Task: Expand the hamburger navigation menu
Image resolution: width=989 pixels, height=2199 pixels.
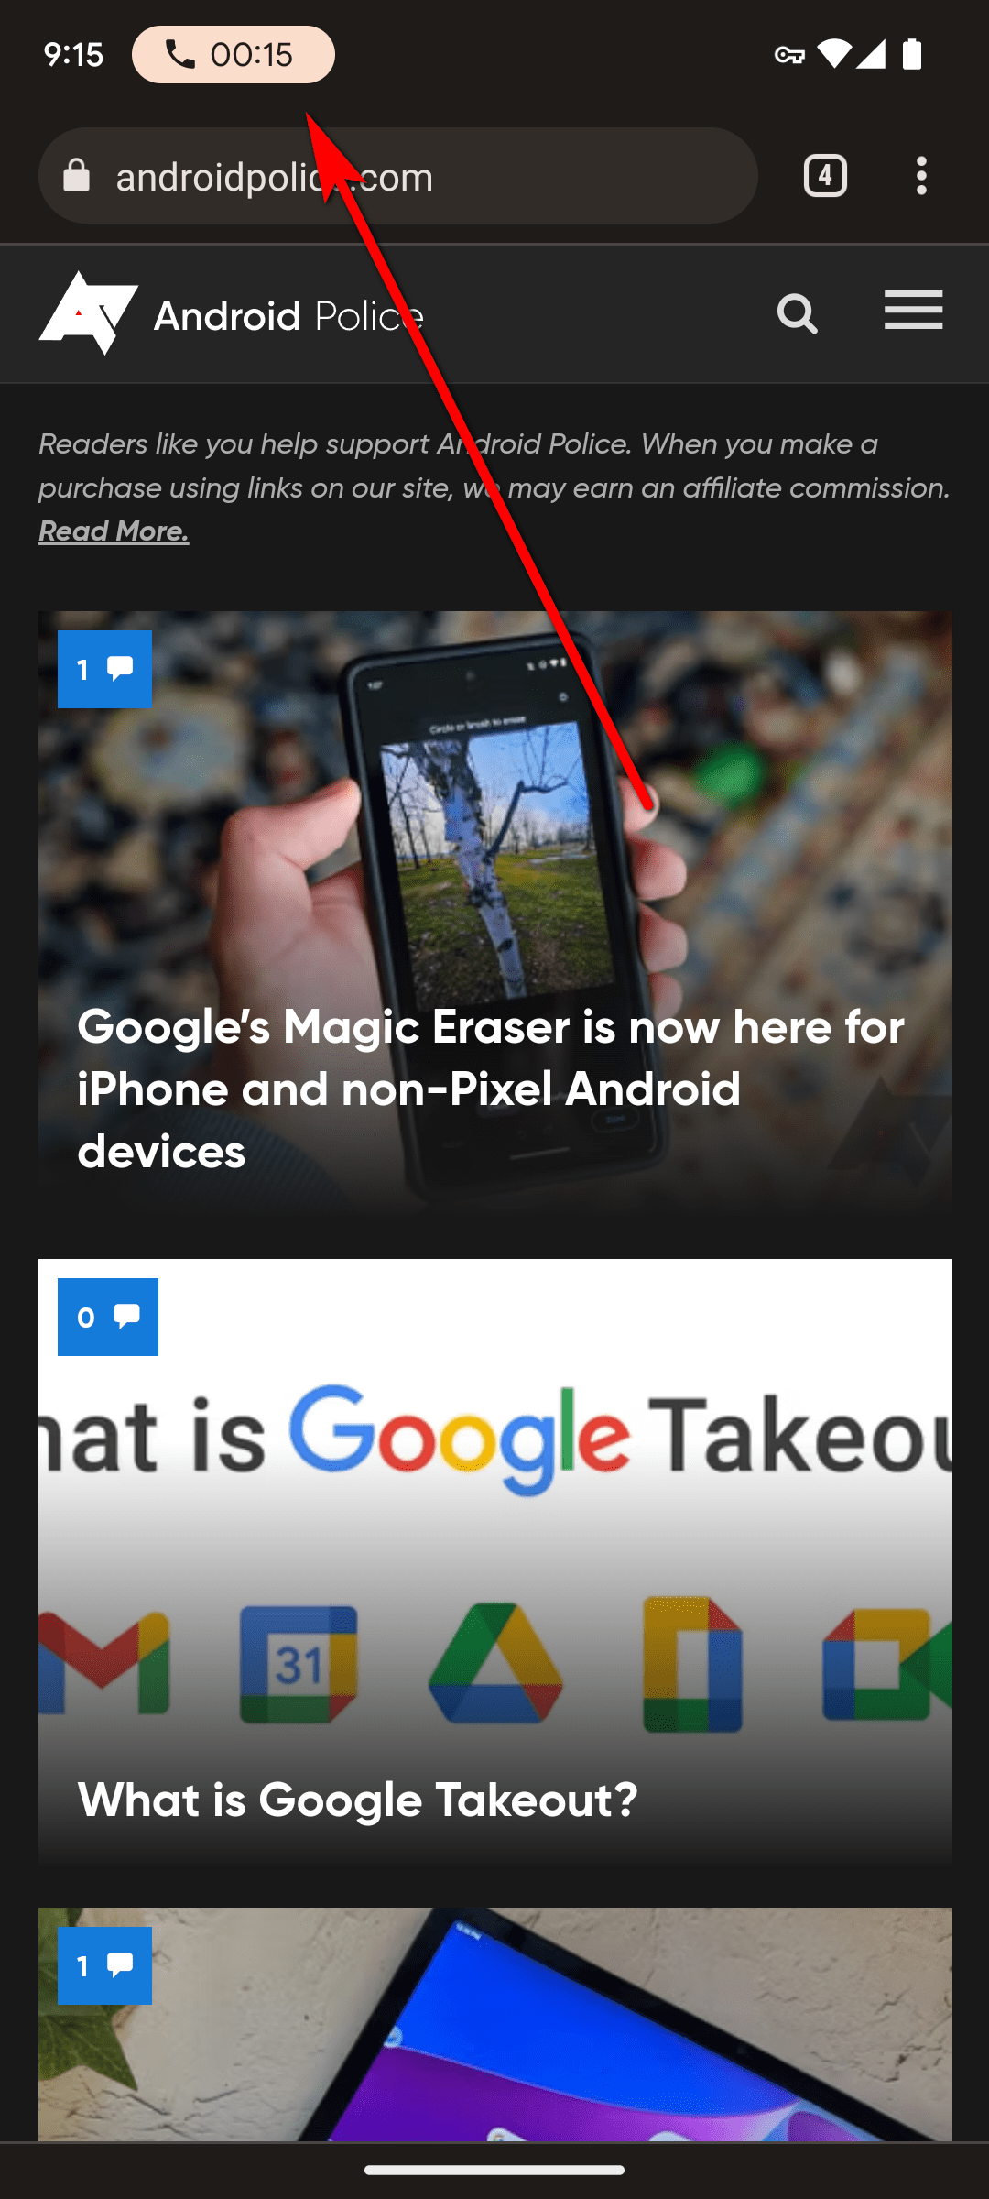Action: click(x=913, y=311)
